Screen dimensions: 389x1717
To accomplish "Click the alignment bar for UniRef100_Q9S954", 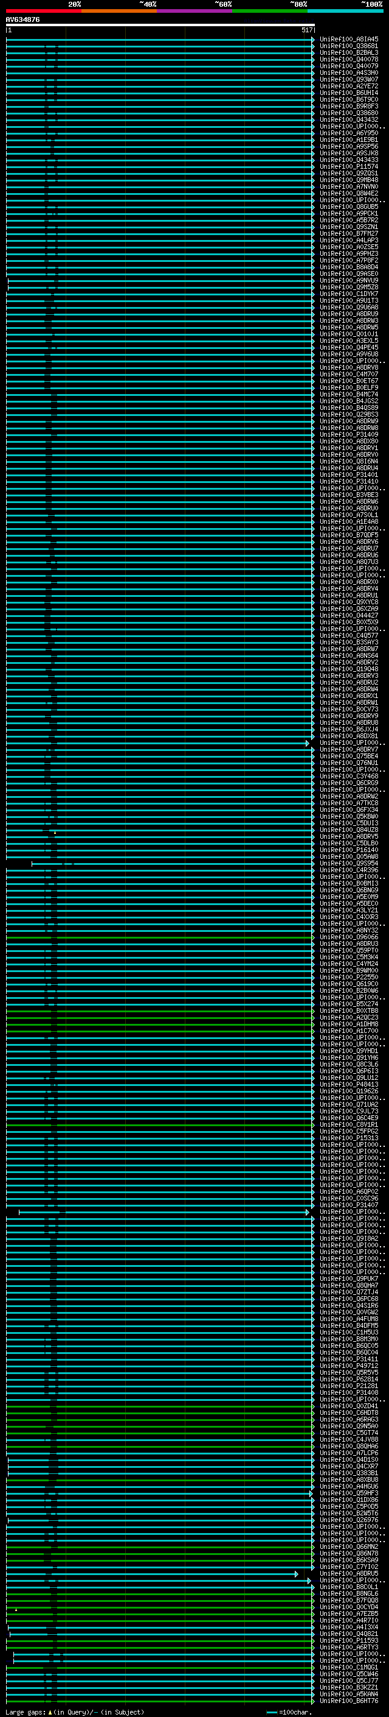I will pyautogui.click(x=173, y=864).
